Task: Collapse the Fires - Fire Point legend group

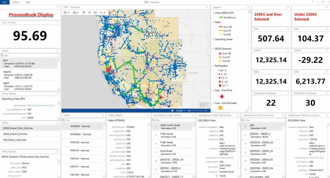Action: (213, 91)
